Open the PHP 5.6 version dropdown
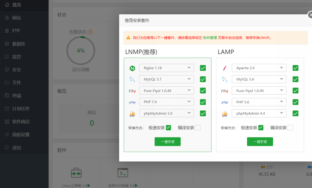The width and height of the screenshot is (312, 188). tap(259, 102)
